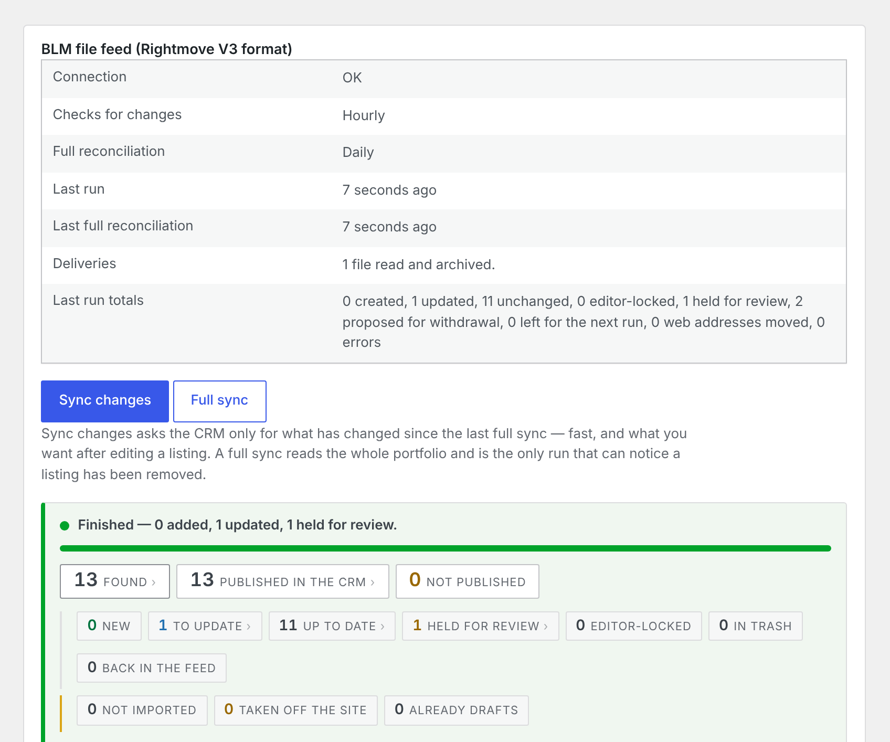Viewport: 890px width, 742px height.
Task: Select the 0 Already drafts chip
Action: pyautogui.click(x=457, y=710)
